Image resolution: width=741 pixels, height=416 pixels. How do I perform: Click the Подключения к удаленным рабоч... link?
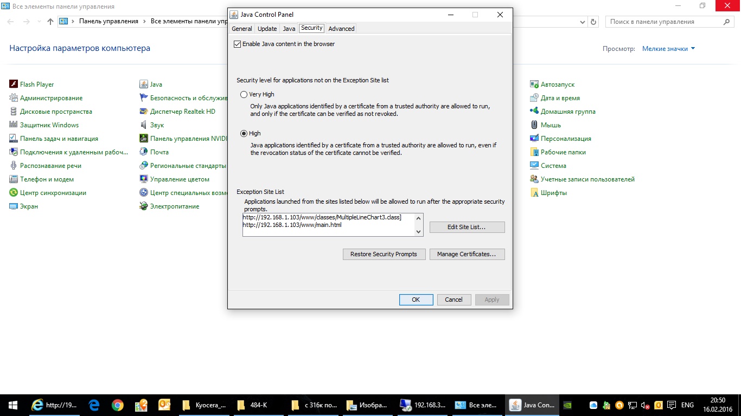point(74,152)
